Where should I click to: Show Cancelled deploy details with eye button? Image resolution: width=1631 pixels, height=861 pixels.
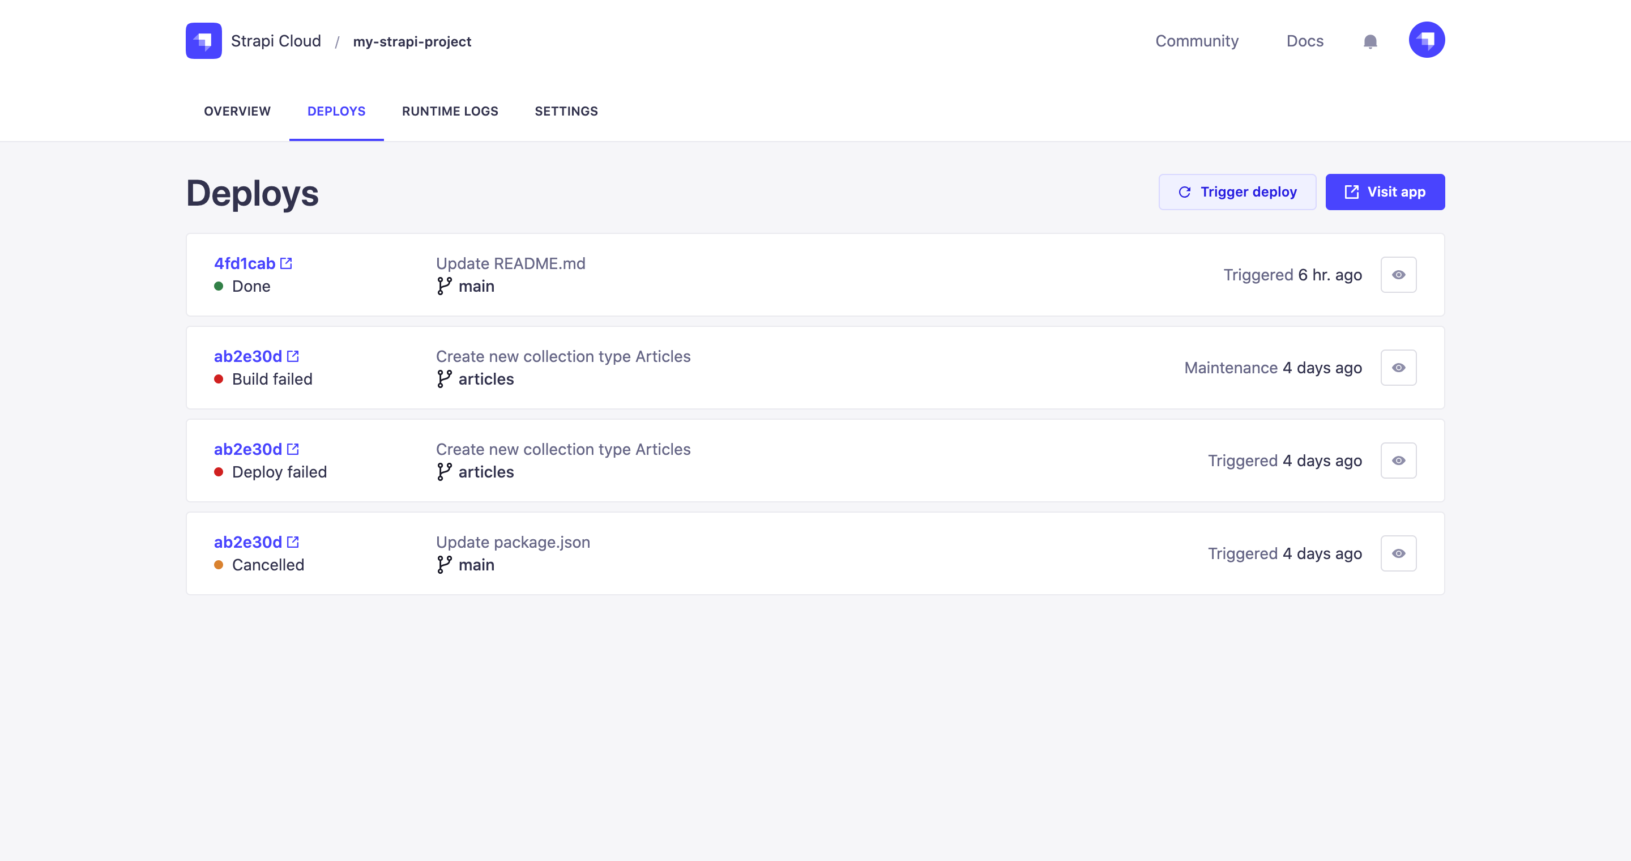click(1398, 553)
